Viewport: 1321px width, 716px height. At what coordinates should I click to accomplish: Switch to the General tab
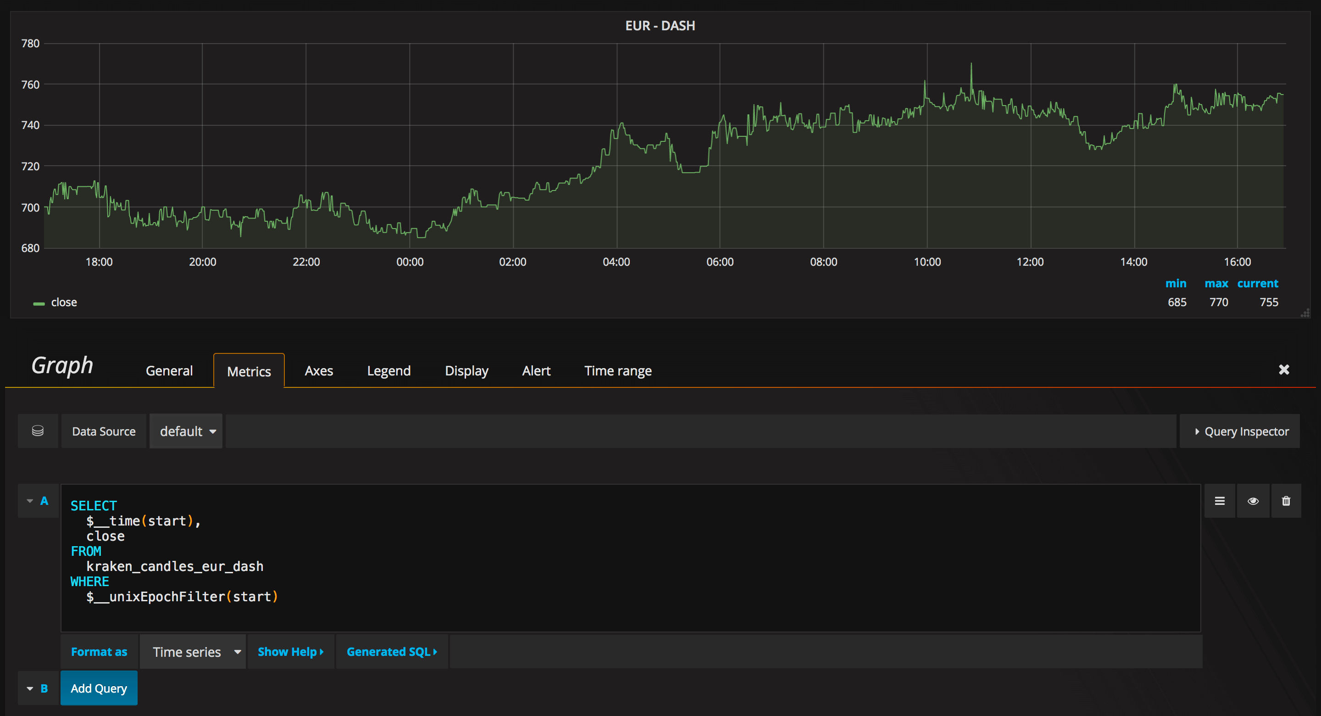click(x=169, y=370)
